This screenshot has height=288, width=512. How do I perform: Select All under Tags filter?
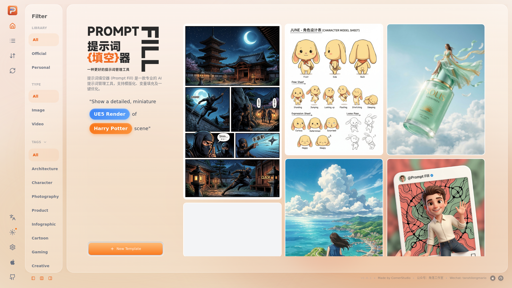[x=44, y=155]
